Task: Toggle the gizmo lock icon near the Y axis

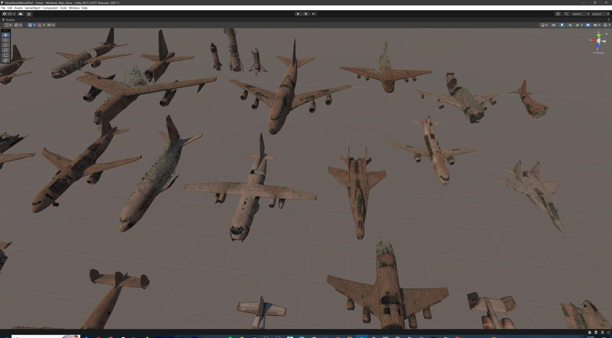Action: (606, 34)
